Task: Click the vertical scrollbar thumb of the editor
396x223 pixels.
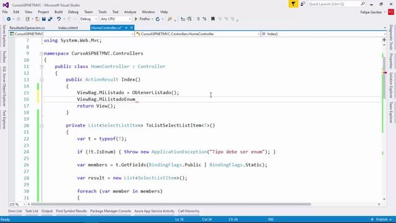Action: pos(384,77)
